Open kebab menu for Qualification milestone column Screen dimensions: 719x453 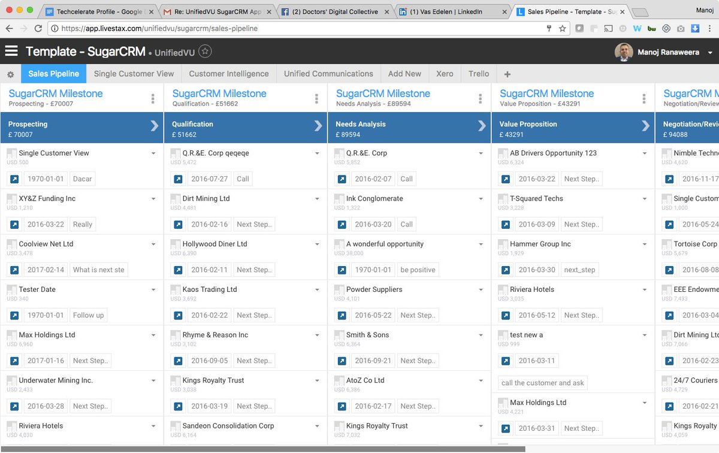(x=316, y=99)
